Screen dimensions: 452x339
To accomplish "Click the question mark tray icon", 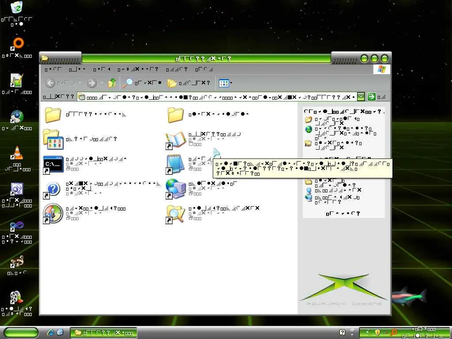I will 342,332.
